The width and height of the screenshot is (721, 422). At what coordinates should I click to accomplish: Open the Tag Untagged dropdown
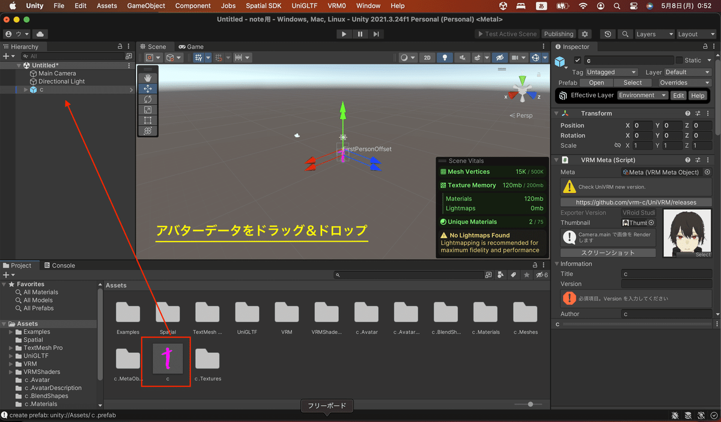coord(611,72)
